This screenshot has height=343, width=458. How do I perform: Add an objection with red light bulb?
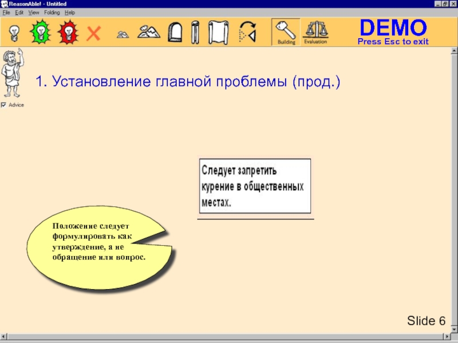(68, 32)
